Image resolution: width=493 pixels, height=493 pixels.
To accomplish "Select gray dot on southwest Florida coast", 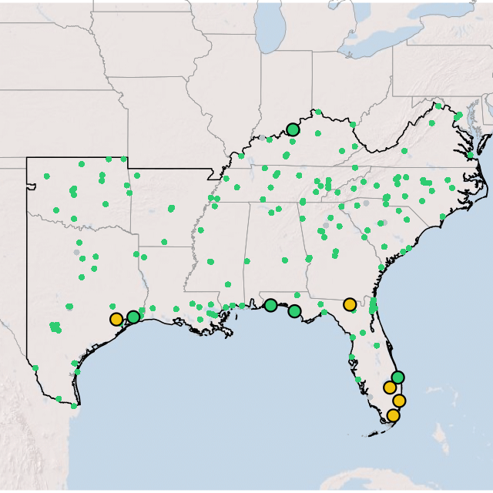I will point(371,397).
